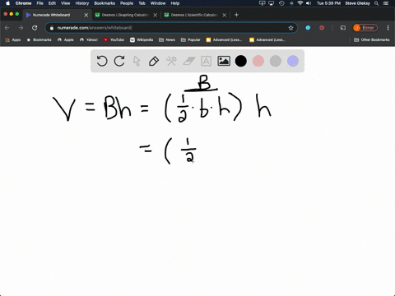Open the Yahoo! bookmark
The width and height of the screenshot is (395, 296).
pyautogui.click(x=89, y=39)
